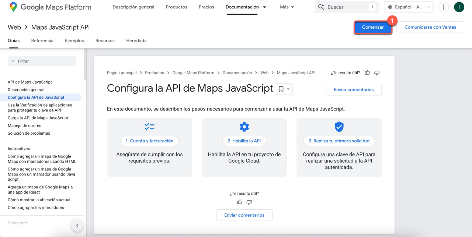
Task: Open the Español language dropdown
Action: pyautogui.click(x=409, y=7)
